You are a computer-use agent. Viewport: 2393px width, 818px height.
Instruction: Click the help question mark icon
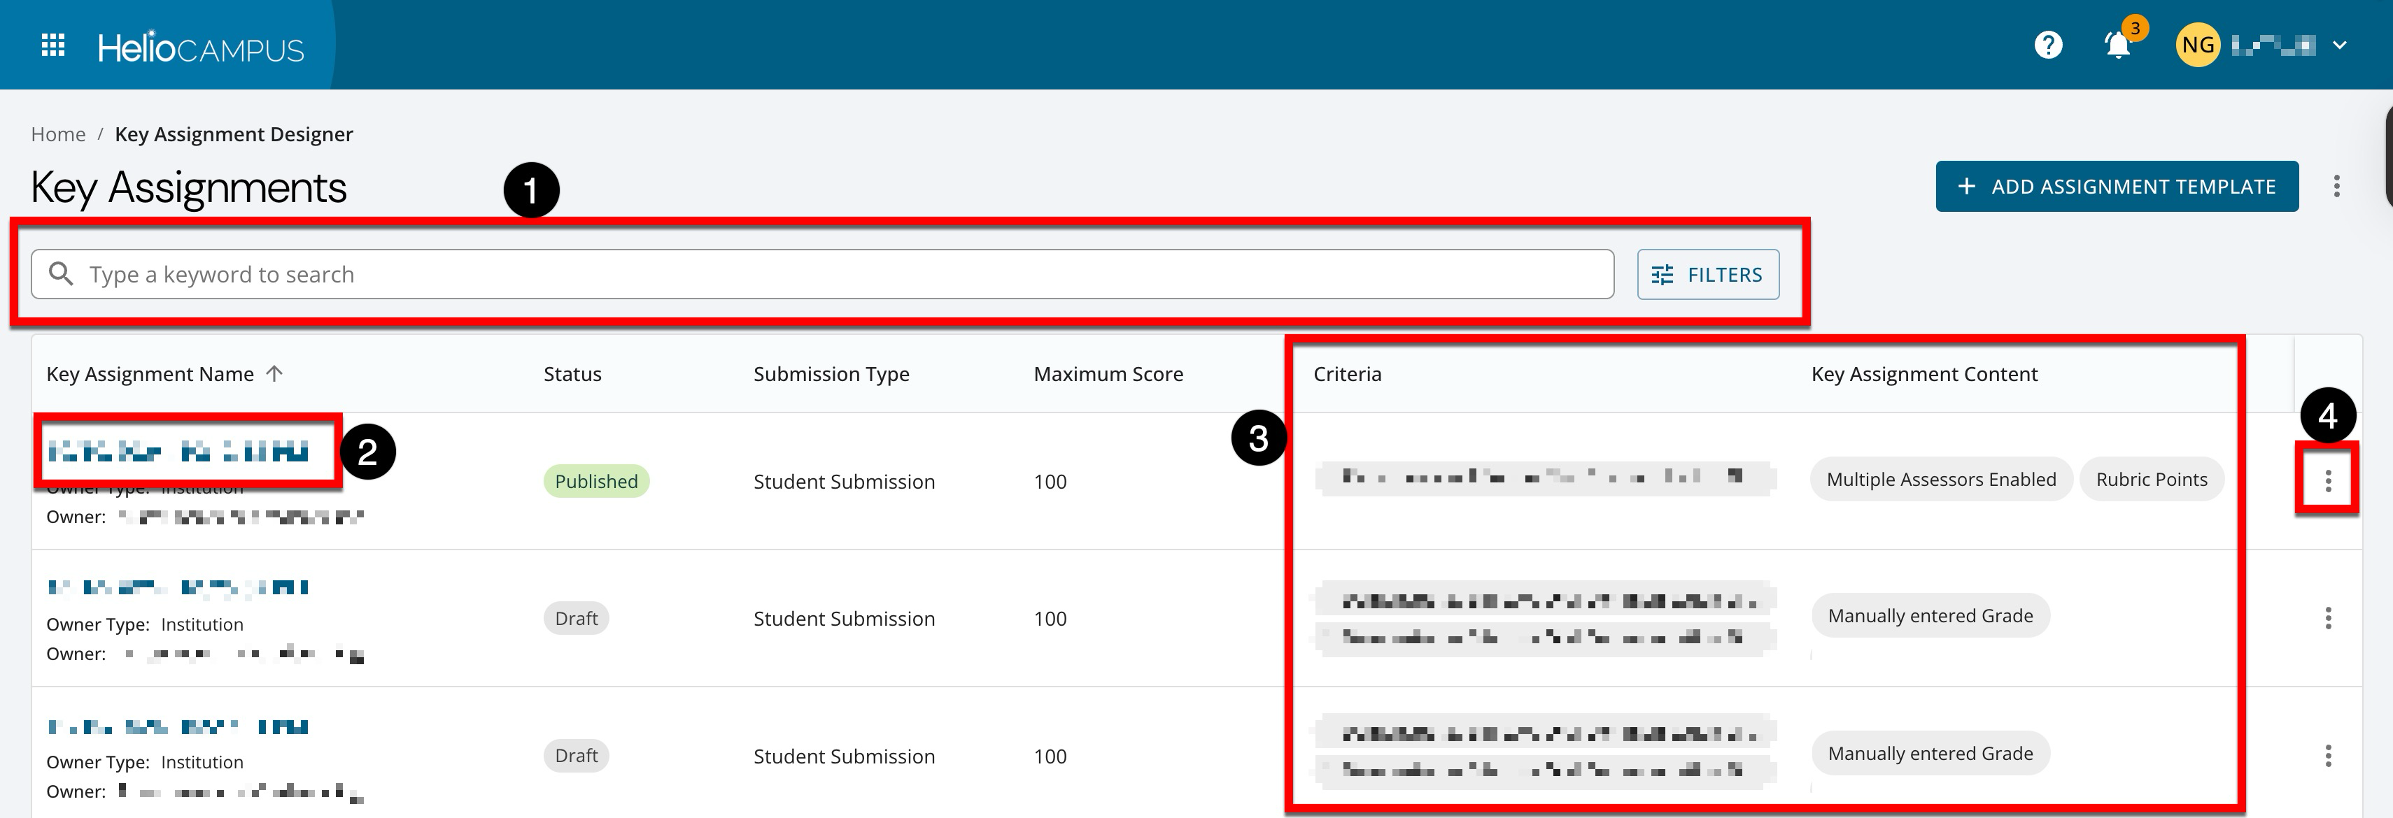click(x=2047, y=45)
